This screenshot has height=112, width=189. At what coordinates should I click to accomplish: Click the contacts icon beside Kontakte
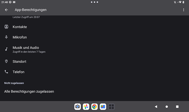pyautogui.click(x=6, y=27)
